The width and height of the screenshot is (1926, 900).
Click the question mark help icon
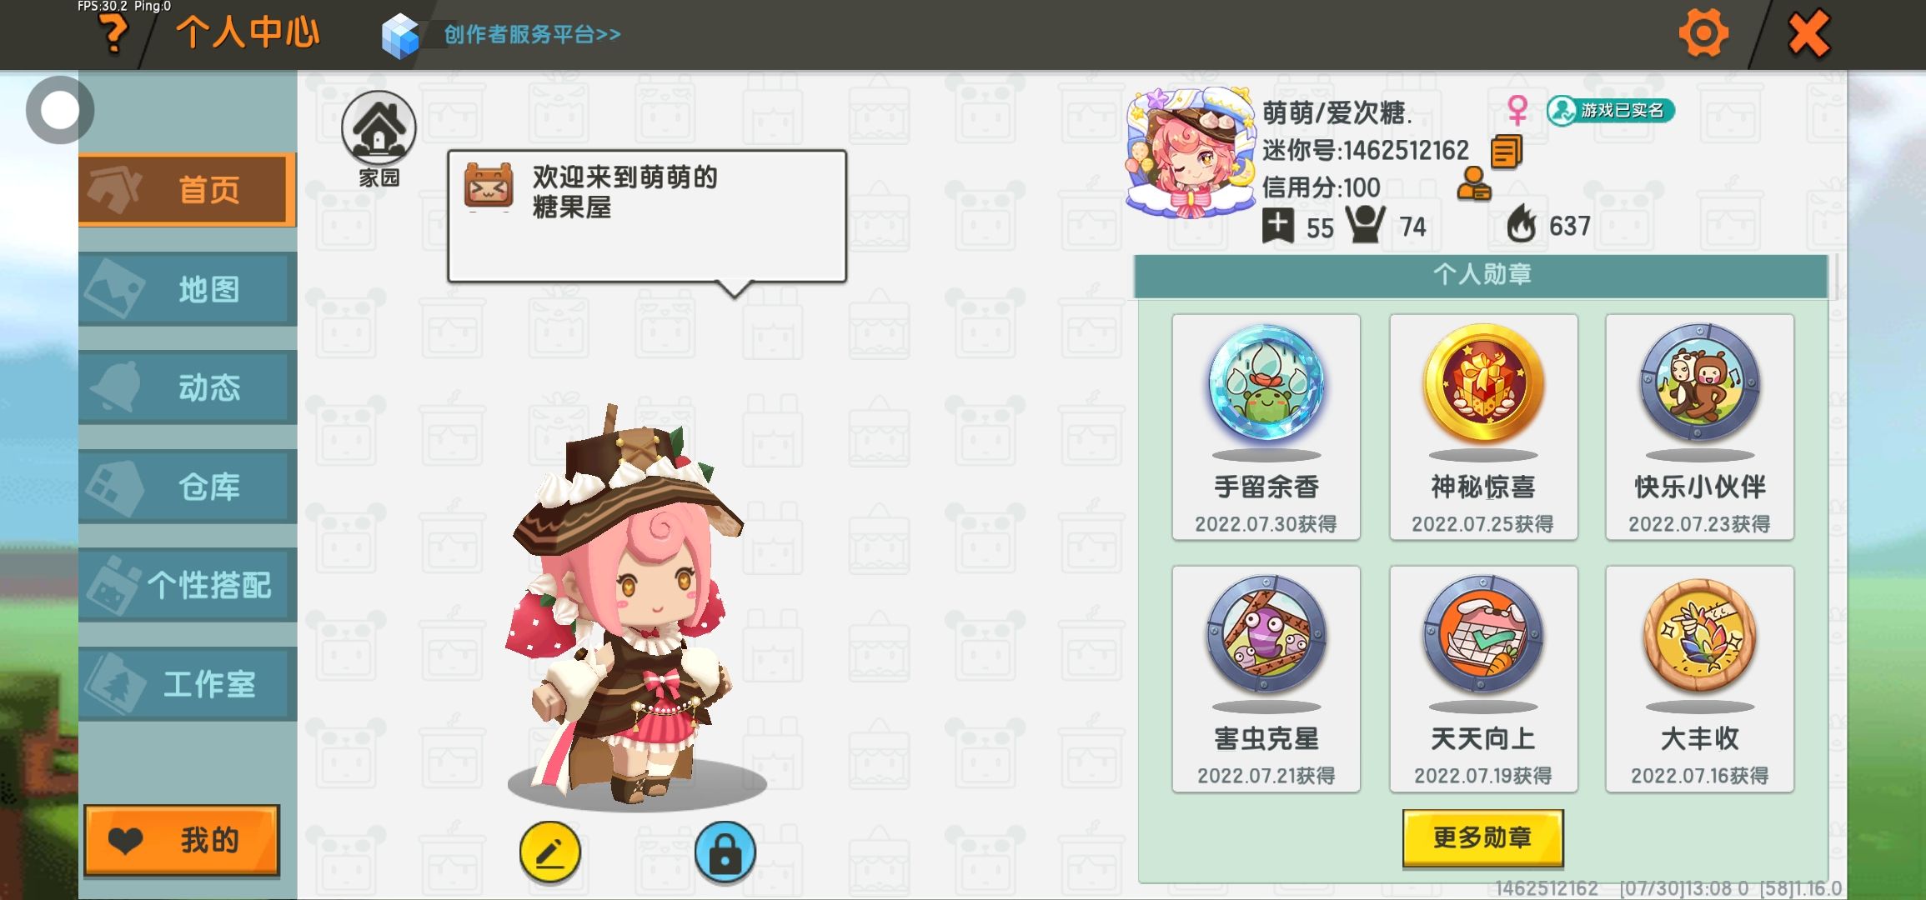(x=114, y=35)
